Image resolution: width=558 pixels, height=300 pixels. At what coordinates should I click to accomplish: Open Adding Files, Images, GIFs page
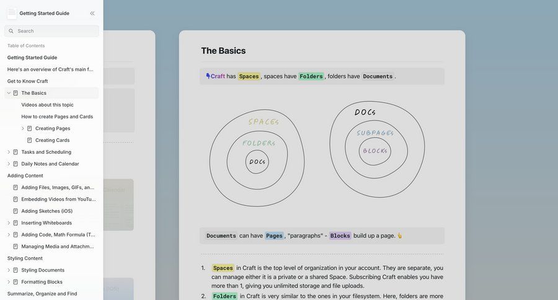point(58,188)
